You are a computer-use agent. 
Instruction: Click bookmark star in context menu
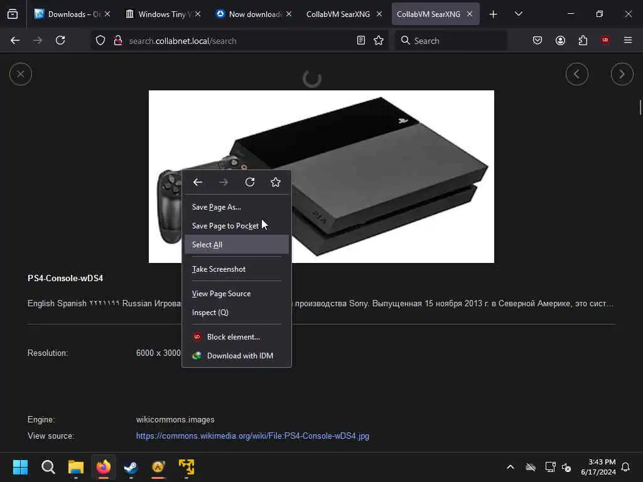point(276,182)
